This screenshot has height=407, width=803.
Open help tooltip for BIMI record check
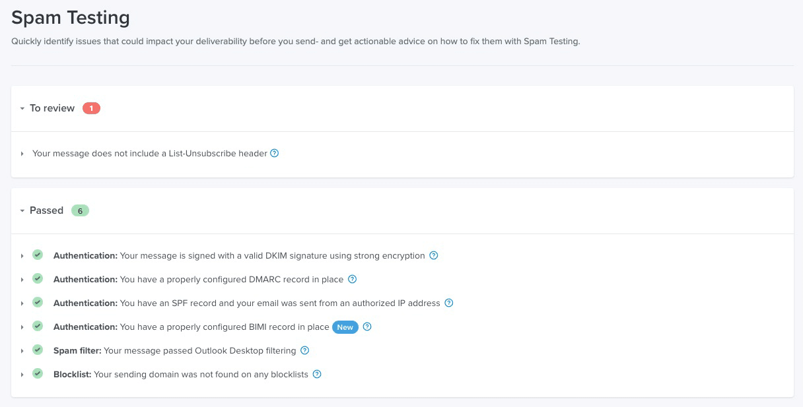click(x=367, y=327)
